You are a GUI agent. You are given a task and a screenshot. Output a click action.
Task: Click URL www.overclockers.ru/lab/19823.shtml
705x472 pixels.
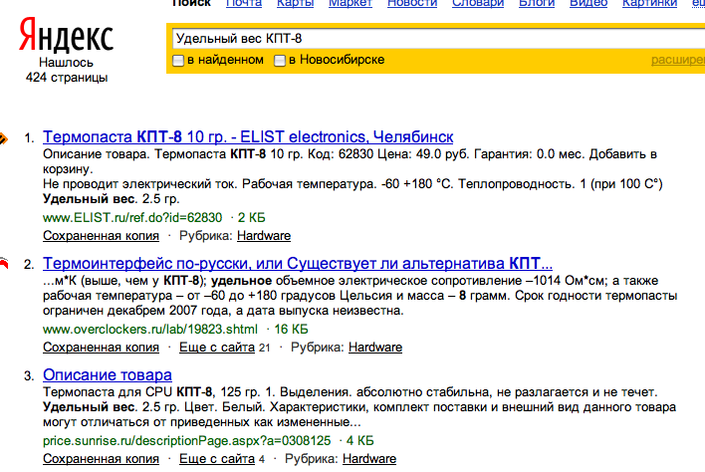click(x=150, y=329)
